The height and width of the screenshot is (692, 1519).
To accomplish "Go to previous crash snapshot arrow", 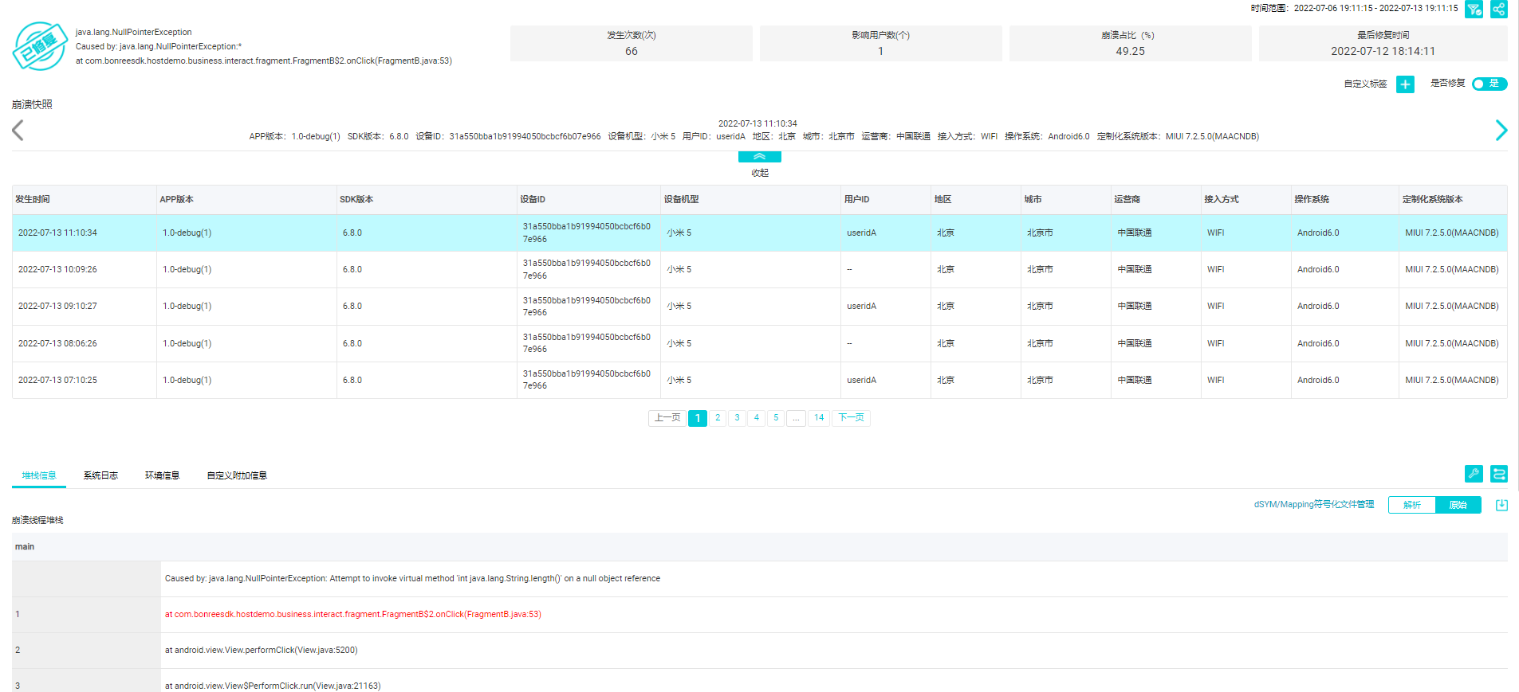I will point(18,130).
